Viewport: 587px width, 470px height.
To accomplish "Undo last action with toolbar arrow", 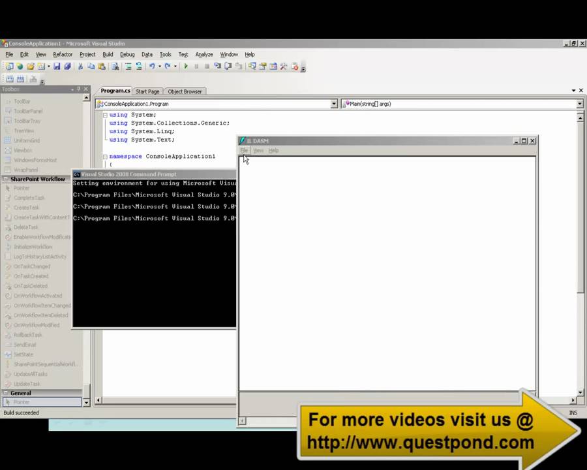I will (x=152, y=67).
